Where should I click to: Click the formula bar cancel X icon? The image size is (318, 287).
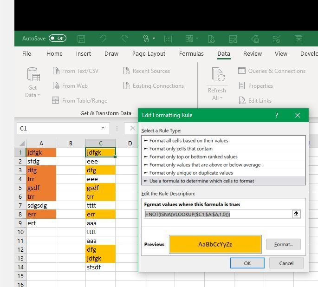(x=132, y=128)
